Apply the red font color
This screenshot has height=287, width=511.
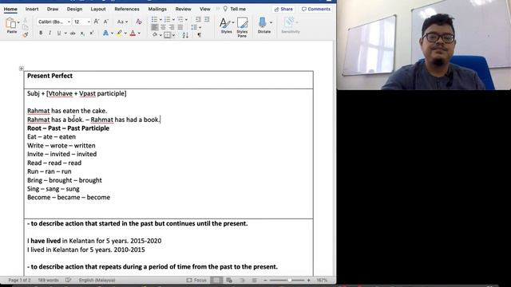click(133, 33)
